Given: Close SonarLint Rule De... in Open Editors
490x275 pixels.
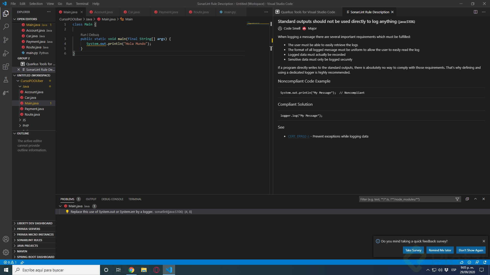Looking at the screenshot, I should pos(19,70).
